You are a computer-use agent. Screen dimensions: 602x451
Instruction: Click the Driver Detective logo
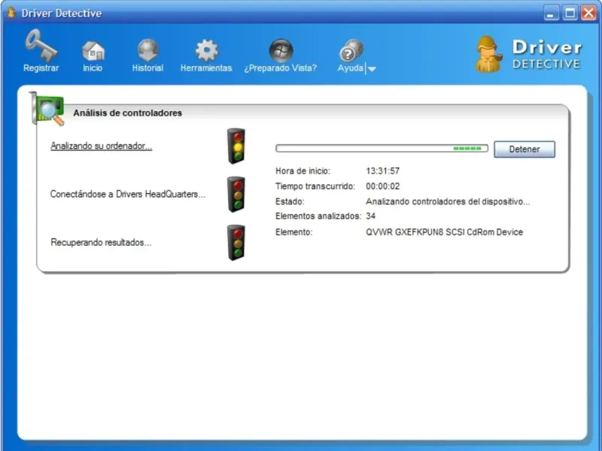coord(529,55)
